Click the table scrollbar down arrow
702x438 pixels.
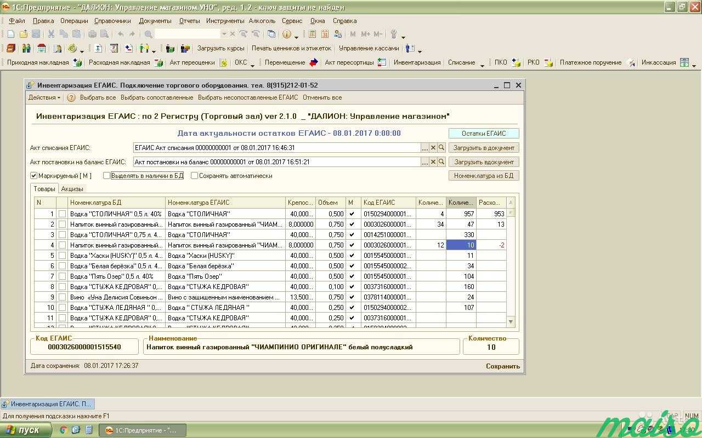(511, 322)
